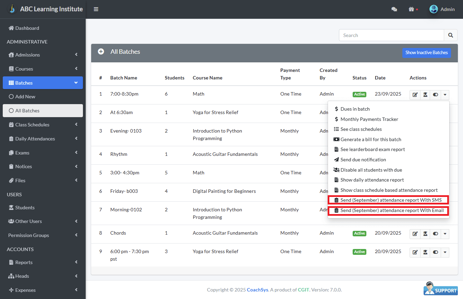Click the Show Inactive Batches button

tap(426, 53)
